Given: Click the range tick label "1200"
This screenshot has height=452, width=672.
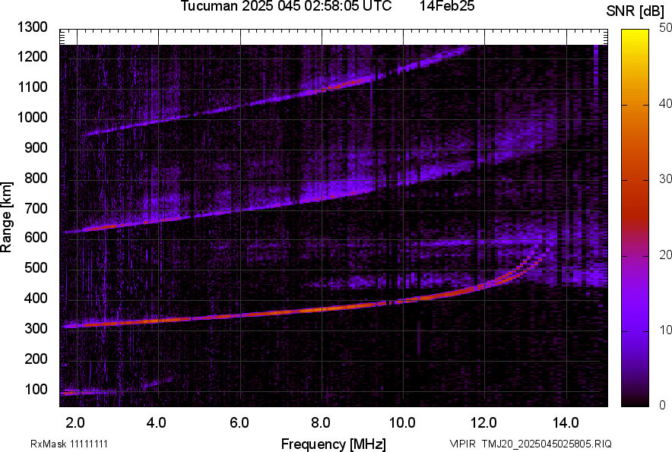Looking at the screenshot, I should tap(33, 57).
